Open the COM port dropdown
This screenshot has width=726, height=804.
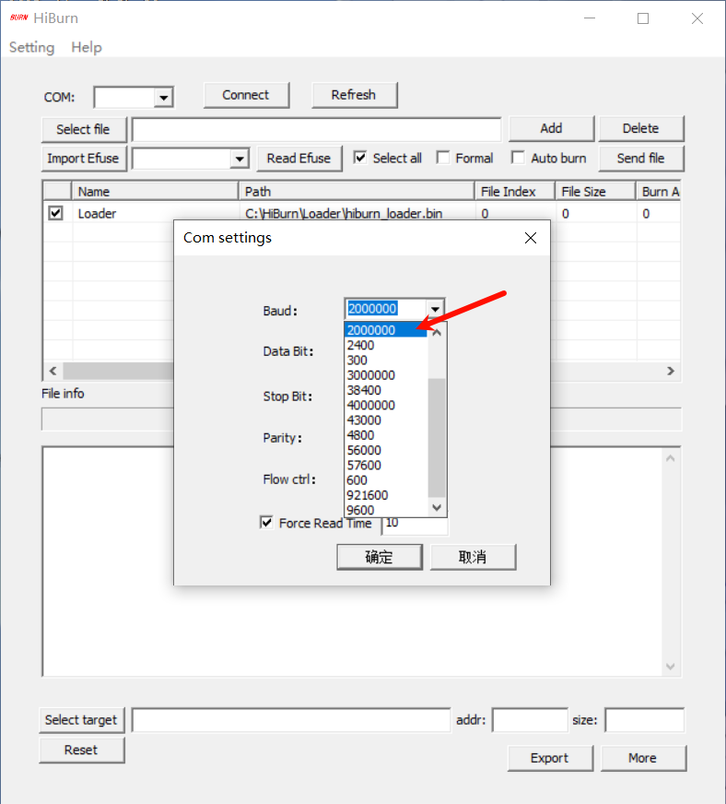[163, 97]
